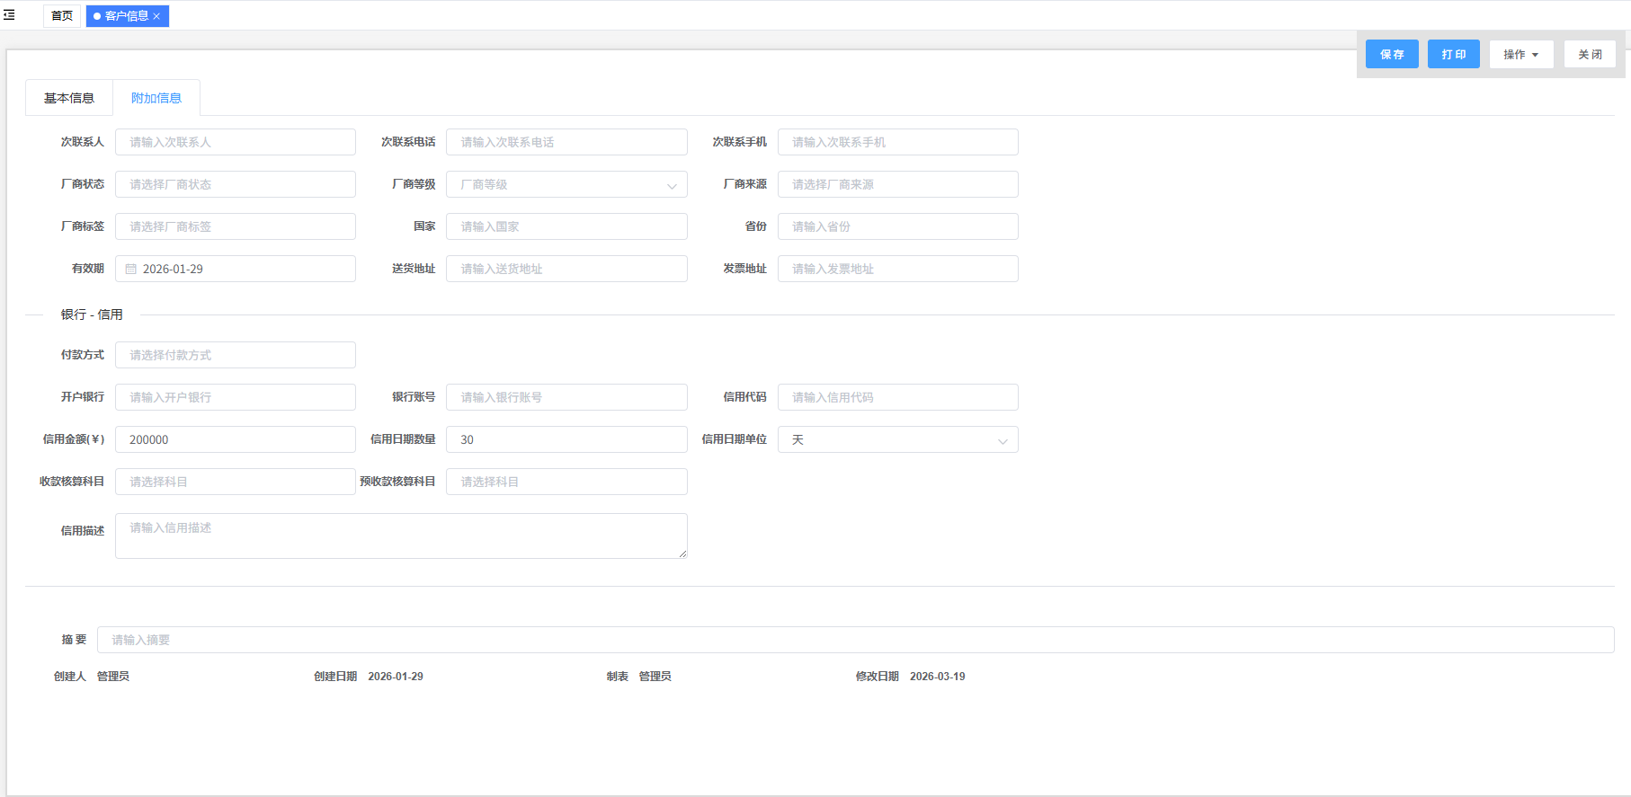1631x797 pixels.
Task: Click the calendar icon in 有效期 field
Action: (131, 269)
